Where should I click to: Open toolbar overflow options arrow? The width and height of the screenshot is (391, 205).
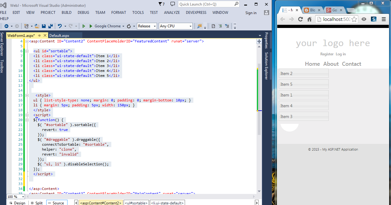(x=235, y=26)
